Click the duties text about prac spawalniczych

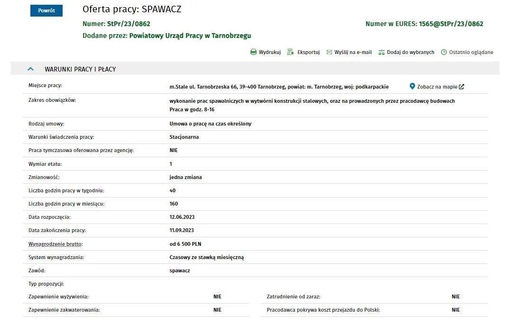tap(312, 101)
